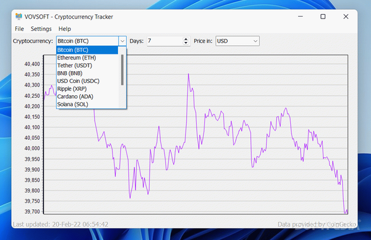
Task: Choose Ripple (XRP) from the list
Action: [x=87, y=88]
